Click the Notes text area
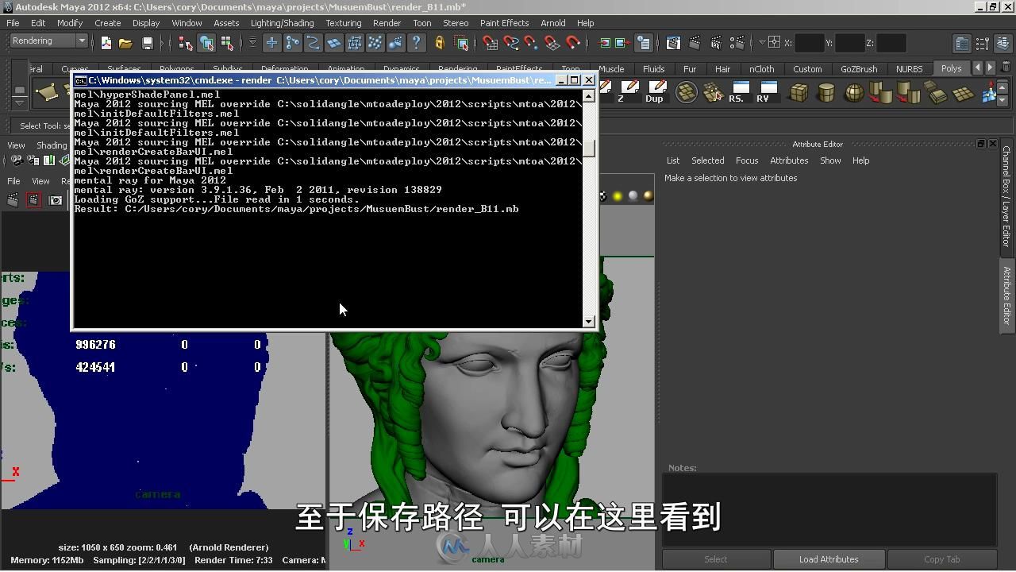 point(829,509)
